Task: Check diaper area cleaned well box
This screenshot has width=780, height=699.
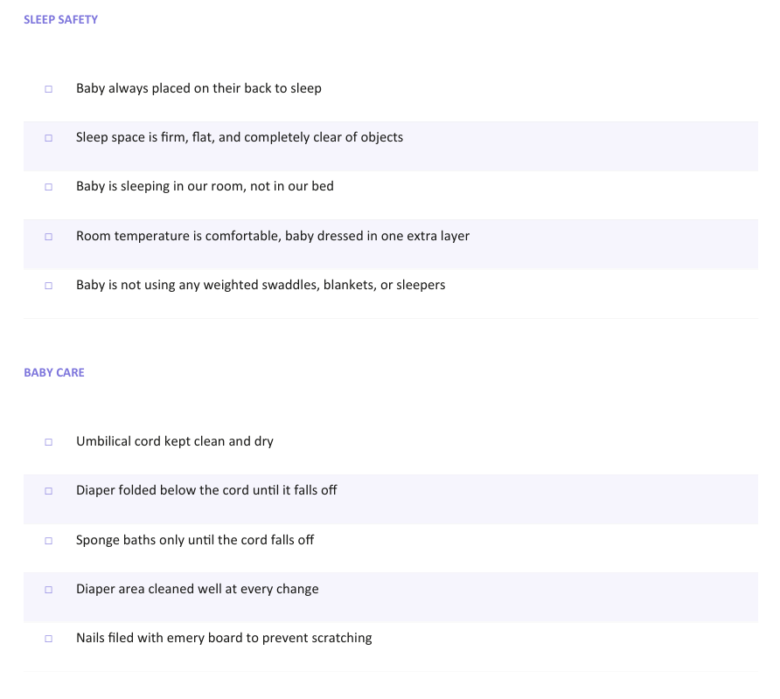Action: (49, 590)
